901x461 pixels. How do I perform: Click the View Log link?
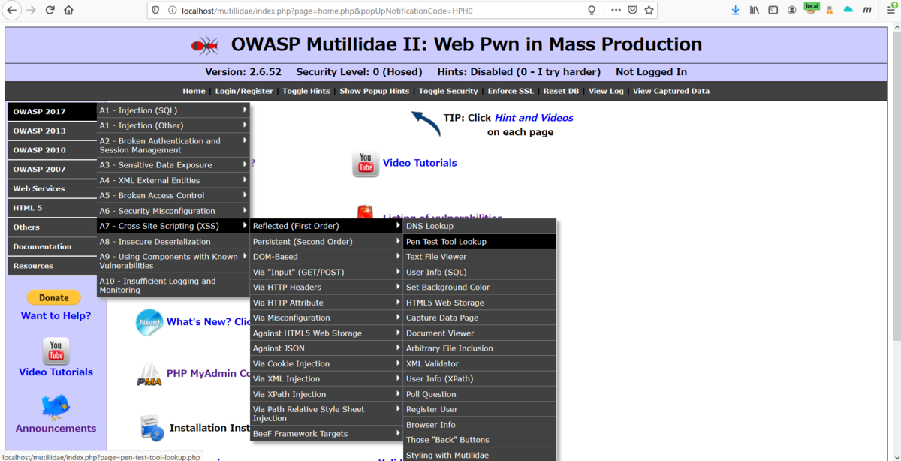[606, 91]
